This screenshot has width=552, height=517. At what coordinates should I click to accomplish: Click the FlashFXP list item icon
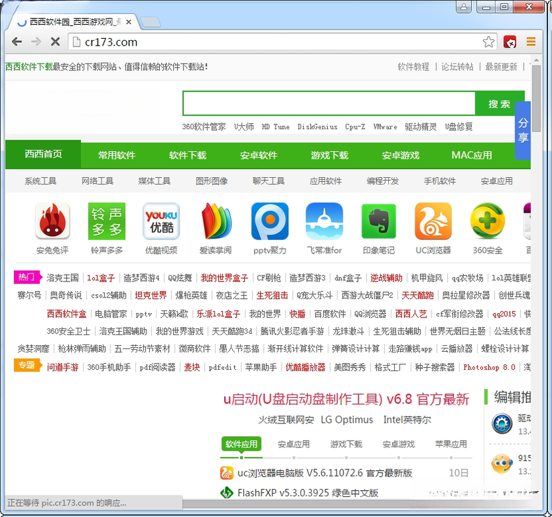click(227, 492)
